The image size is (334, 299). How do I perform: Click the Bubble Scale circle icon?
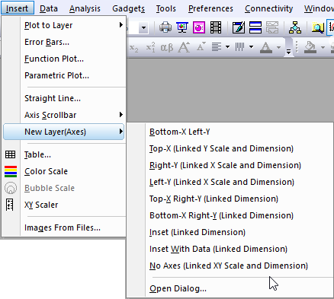coord(11,188)
